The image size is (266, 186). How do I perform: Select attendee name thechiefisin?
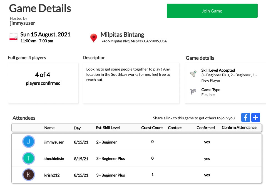(54, 159)
